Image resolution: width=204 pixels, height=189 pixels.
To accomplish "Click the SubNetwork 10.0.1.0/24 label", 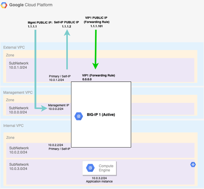I will pyautogui.click(x=19, y=66).
